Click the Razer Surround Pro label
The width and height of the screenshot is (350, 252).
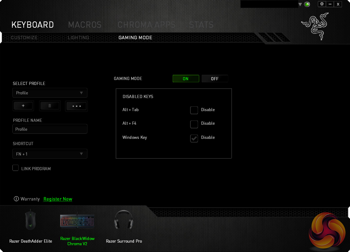point(124,241)
